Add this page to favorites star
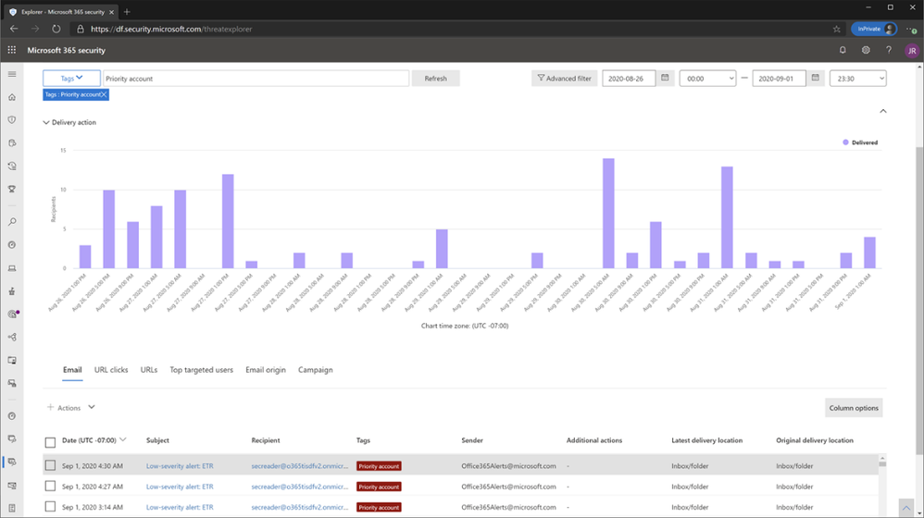The height and width of the screenshot is (518, 924). click(837, 29)
